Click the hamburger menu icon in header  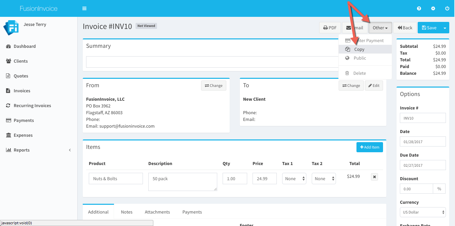pos(84,8)
